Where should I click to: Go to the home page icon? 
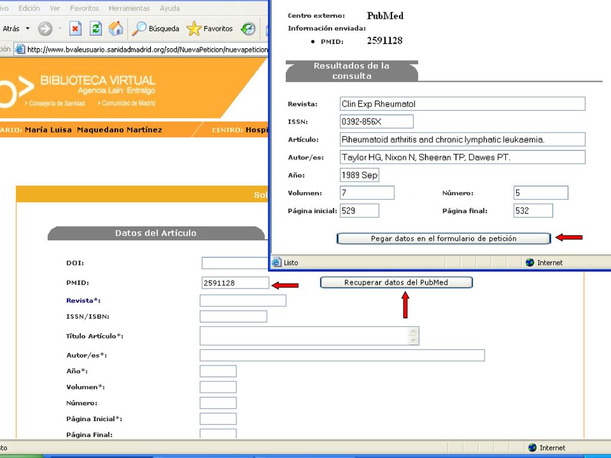click(116, 29)
